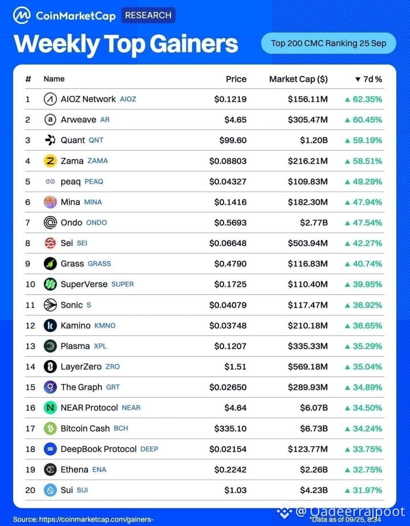
Task: Click the Ondo spiral icon
Action: coord(50,222)
